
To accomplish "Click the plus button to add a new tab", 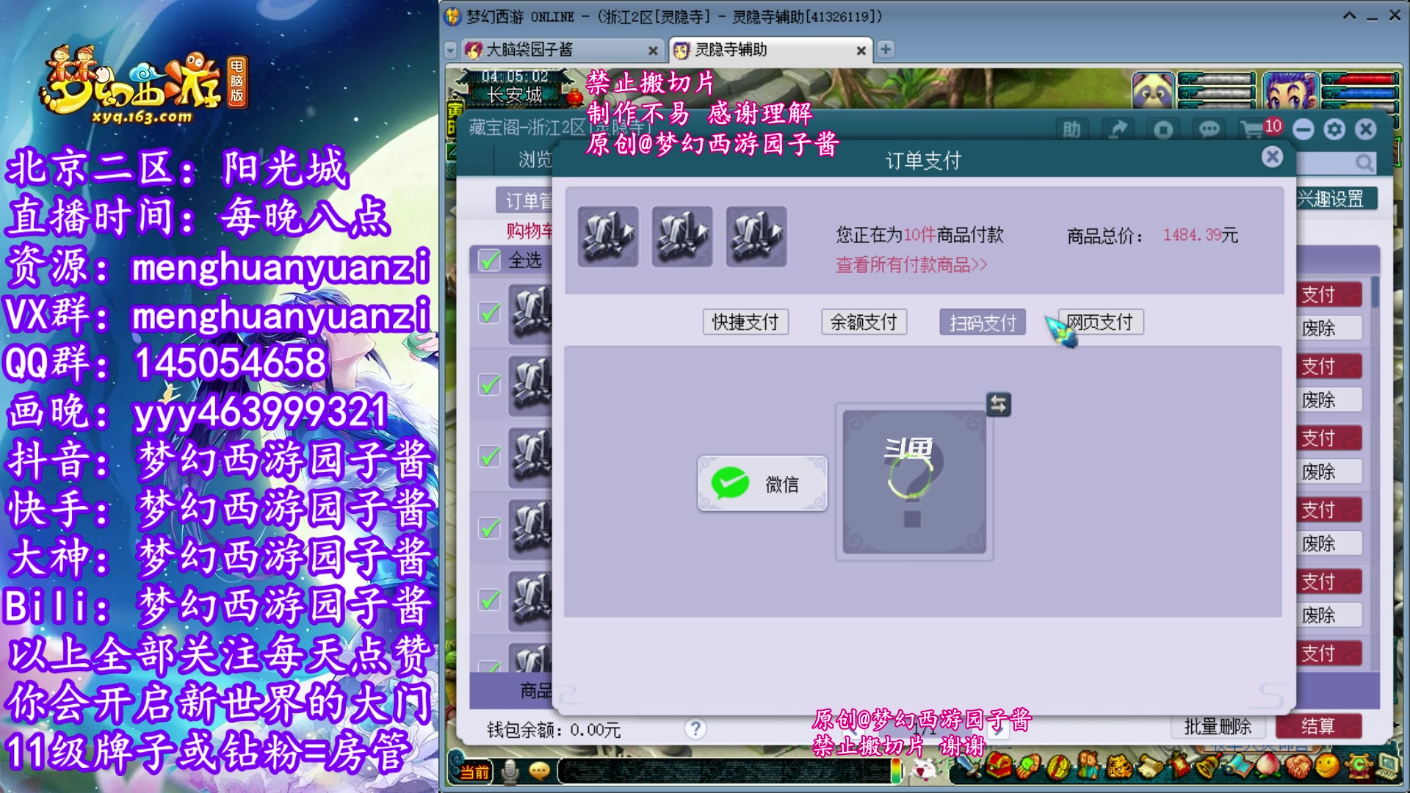I will 886,49.
